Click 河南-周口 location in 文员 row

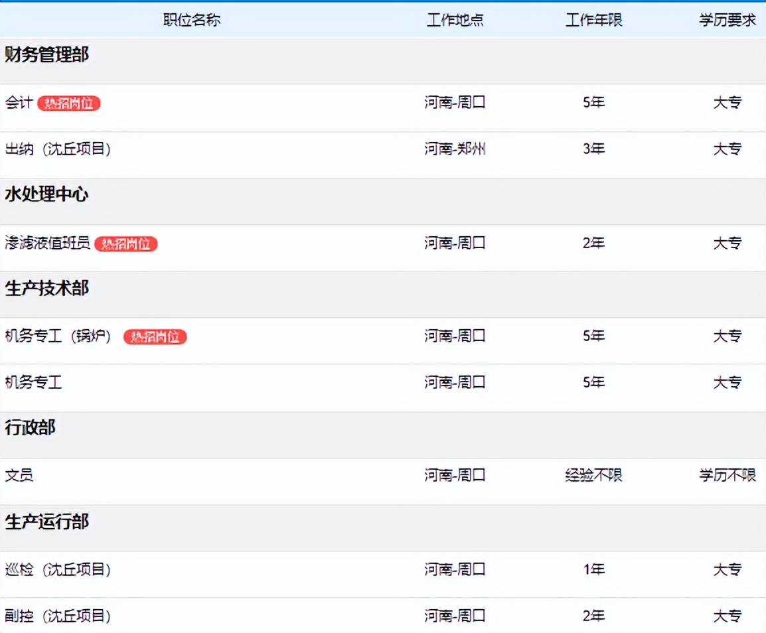point(455,475)
